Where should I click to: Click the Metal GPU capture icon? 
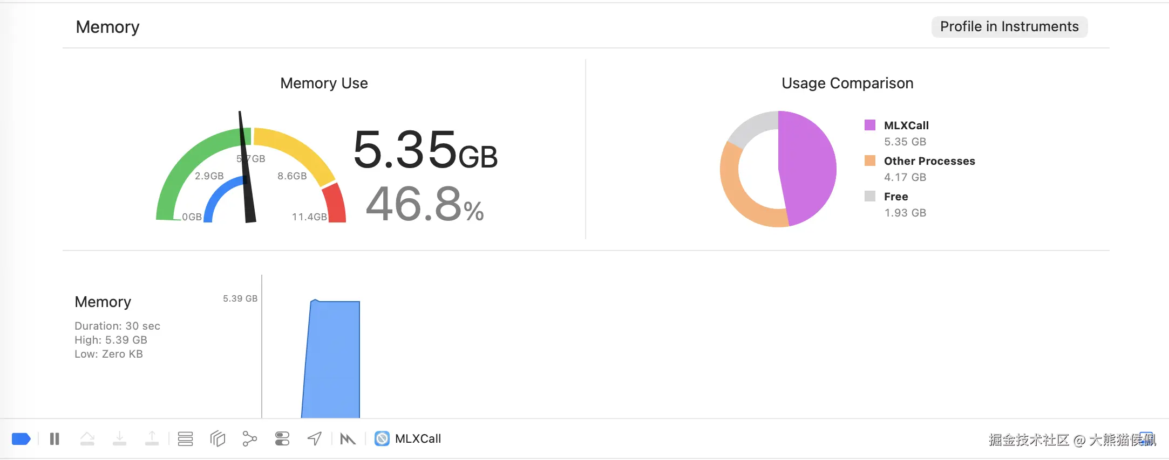point(348,439)
